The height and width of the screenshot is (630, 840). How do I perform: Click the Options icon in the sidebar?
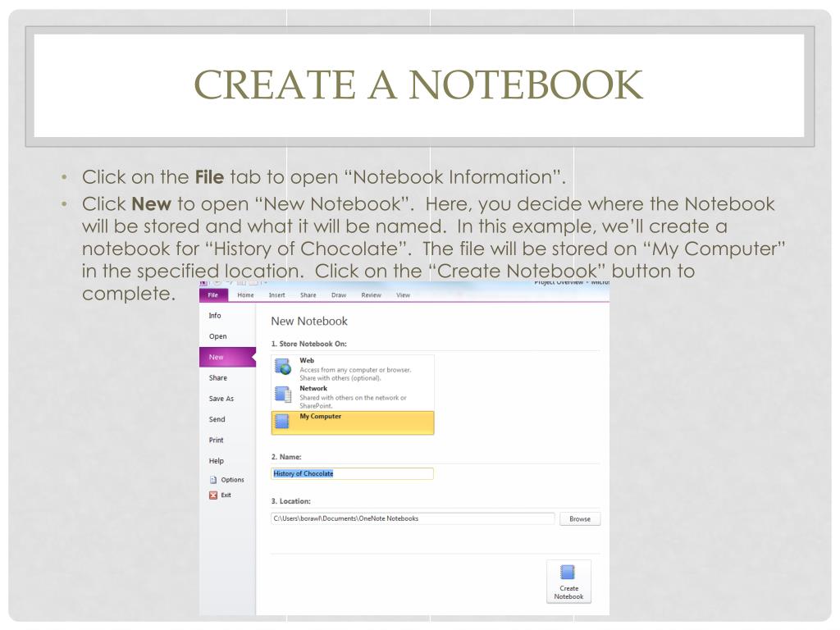[213, 480]
